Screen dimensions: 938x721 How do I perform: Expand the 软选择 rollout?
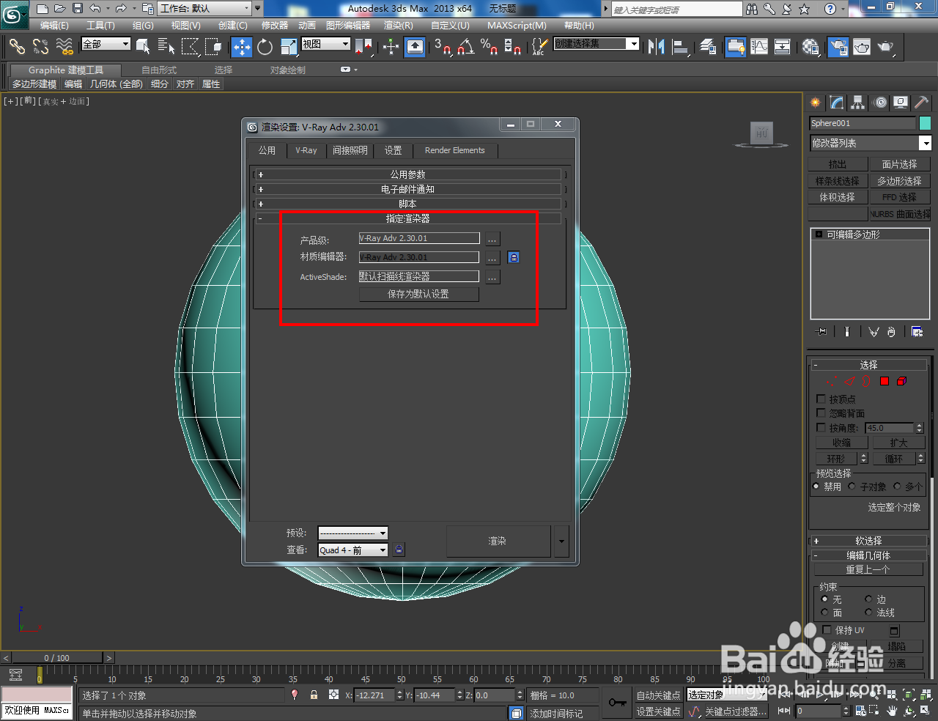[868, 541]
